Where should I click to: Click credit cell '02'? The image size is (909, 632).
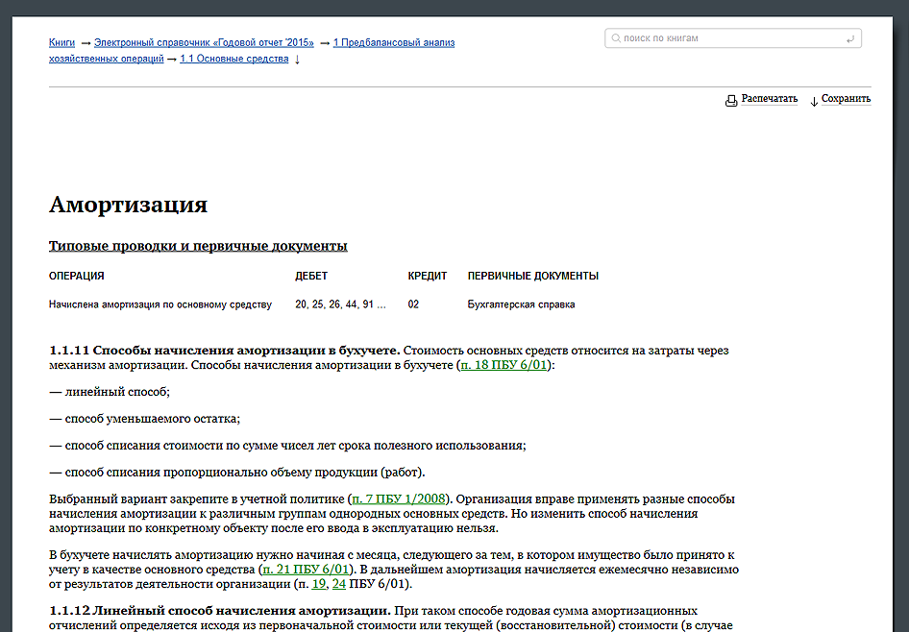click(413, 304)
